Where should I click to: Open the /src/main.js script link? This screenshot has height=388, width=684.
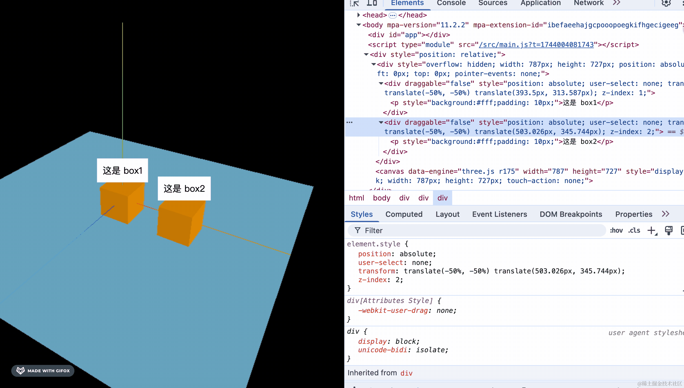pyautogui.click(x=536, y=44)
